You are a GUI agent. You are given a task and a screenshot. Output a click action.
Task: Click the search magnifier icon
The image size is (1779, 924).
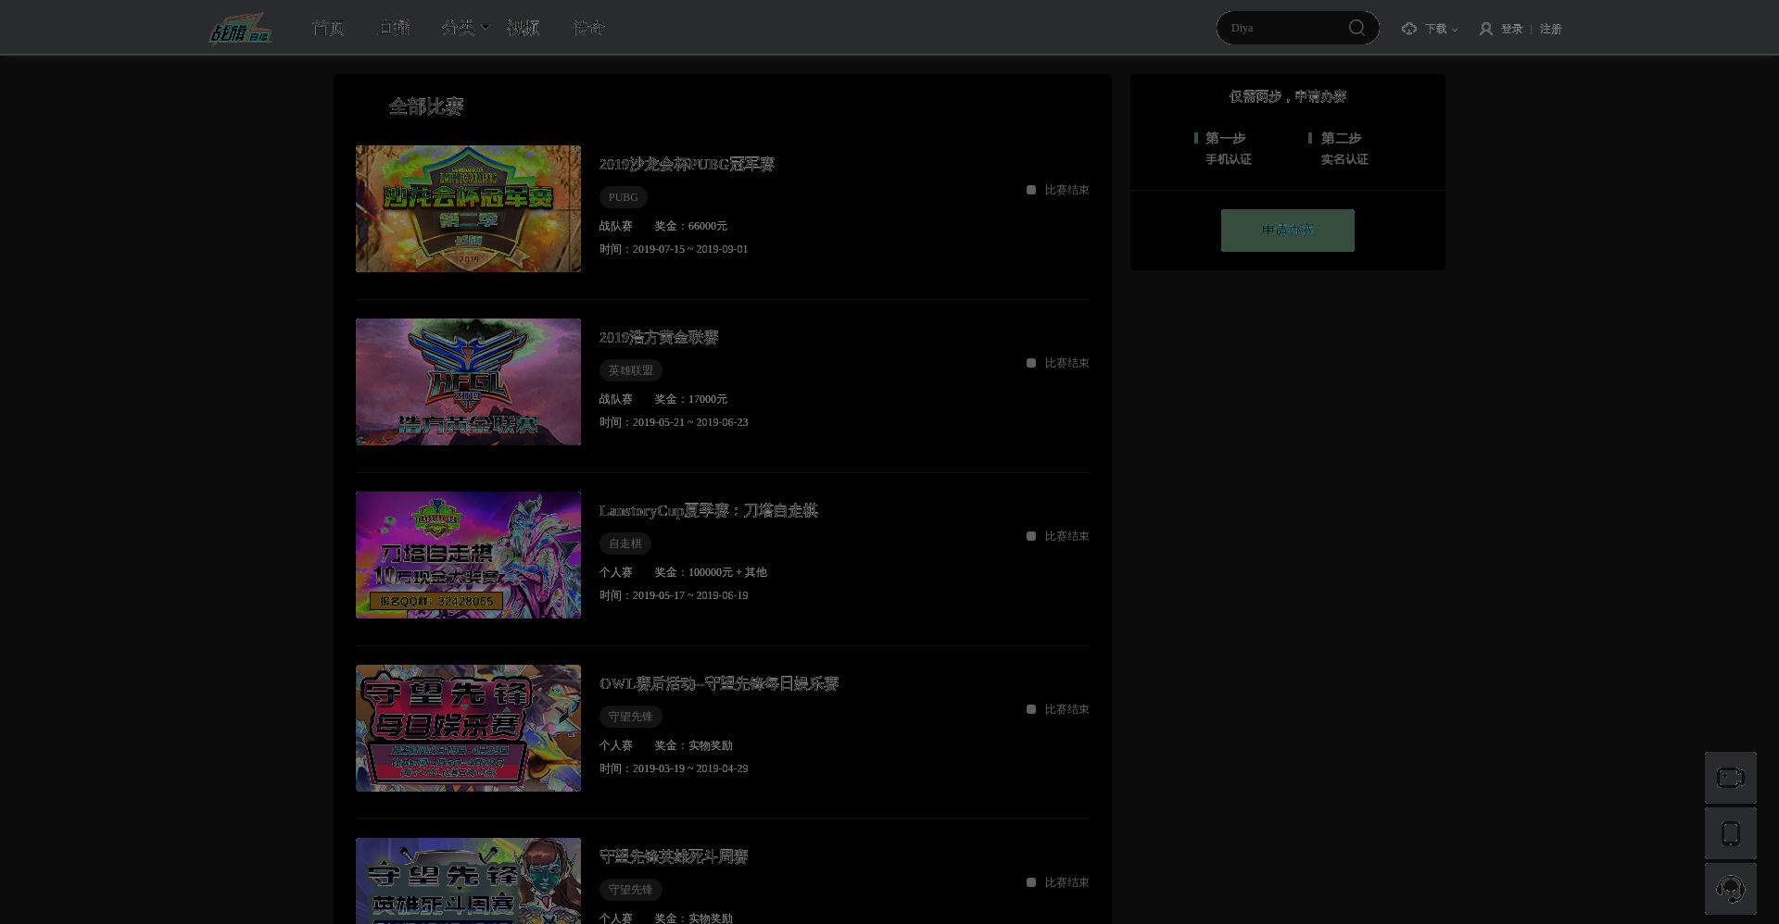pyautogui.click(x=1356, y=28)
